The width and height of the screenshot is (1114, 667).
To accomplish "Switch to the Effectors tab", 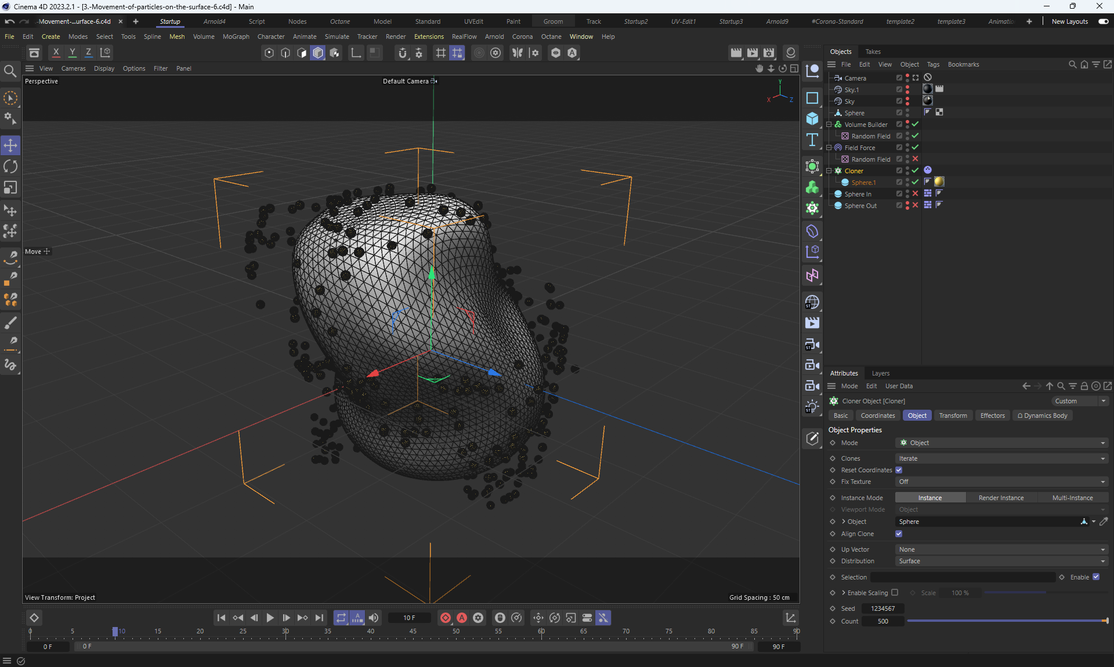I will pos(992,415).
